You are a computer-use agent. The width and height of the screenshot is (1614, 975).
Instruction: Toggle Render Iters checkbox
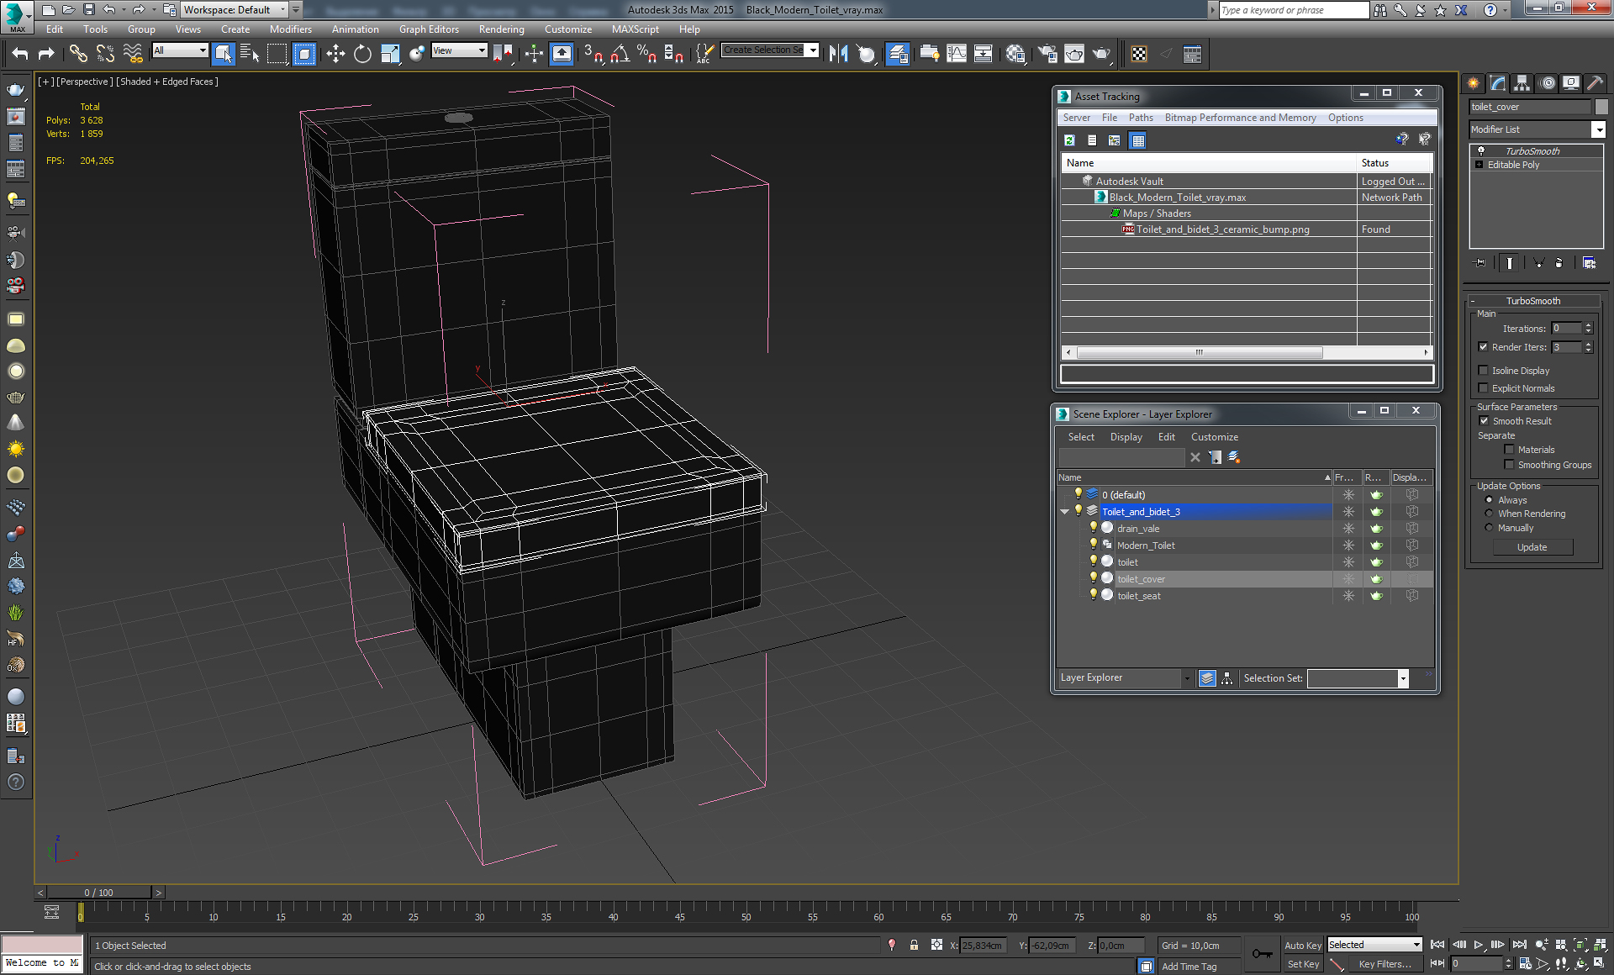pyautogui.click(x=1484, y=347)
